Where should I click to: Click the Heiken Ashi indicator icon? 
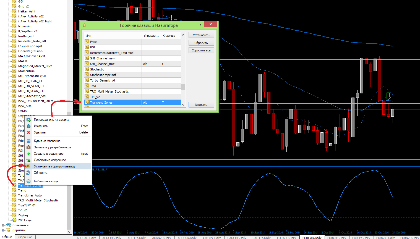click(x=14, y=11)
